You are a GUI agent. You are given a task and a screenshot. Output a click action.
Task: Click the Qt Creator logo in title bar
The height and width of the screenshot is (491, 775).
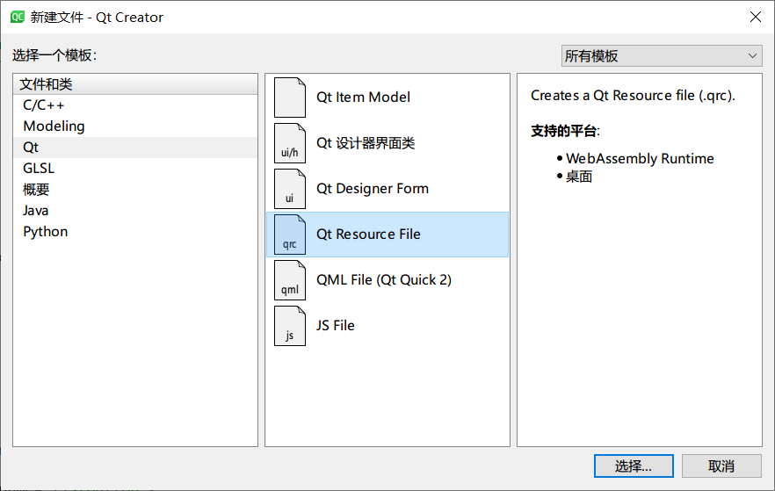pyautogui.click(x=18, y=17)
